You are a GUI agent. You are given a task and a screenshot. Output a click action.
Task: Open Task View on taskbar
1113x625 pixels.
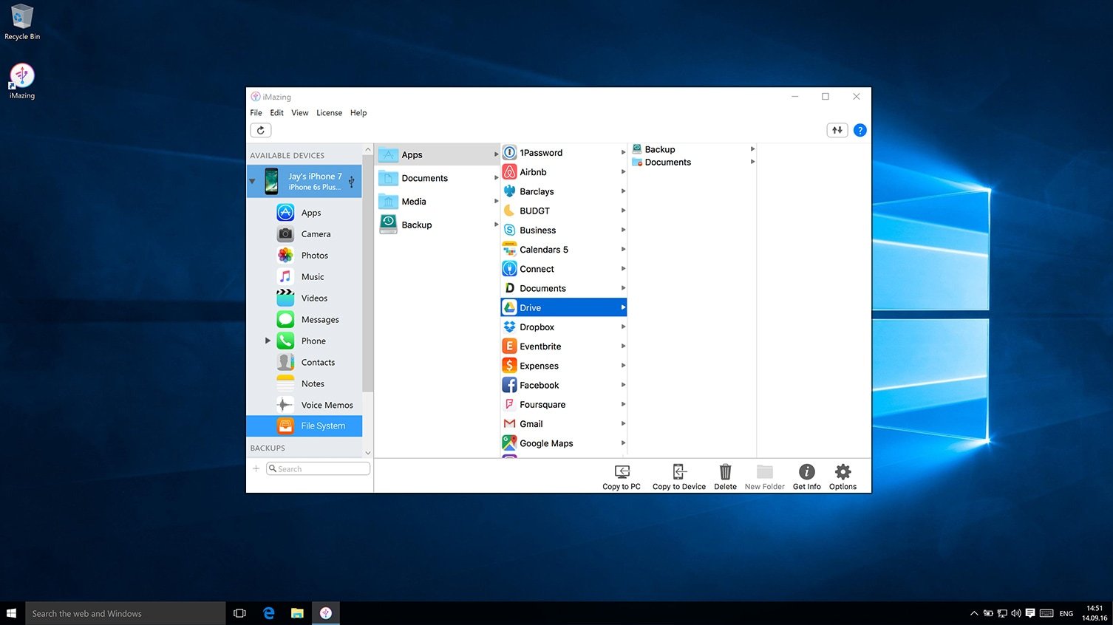239,613
